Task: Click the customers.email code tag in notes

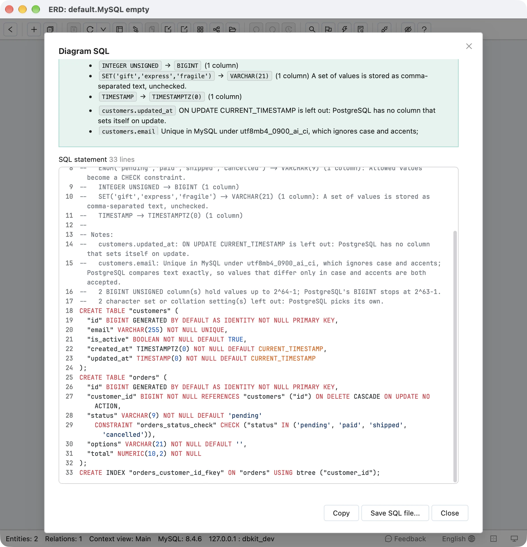Action: pyautogui.click(x=128, y=131)
